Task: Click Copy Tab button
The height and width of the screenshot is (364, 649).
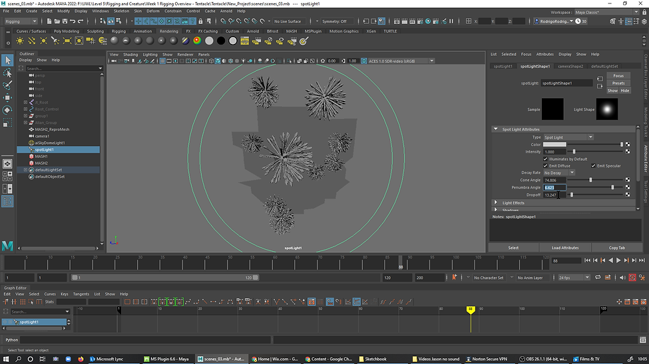Action: (x=616, y=248)
